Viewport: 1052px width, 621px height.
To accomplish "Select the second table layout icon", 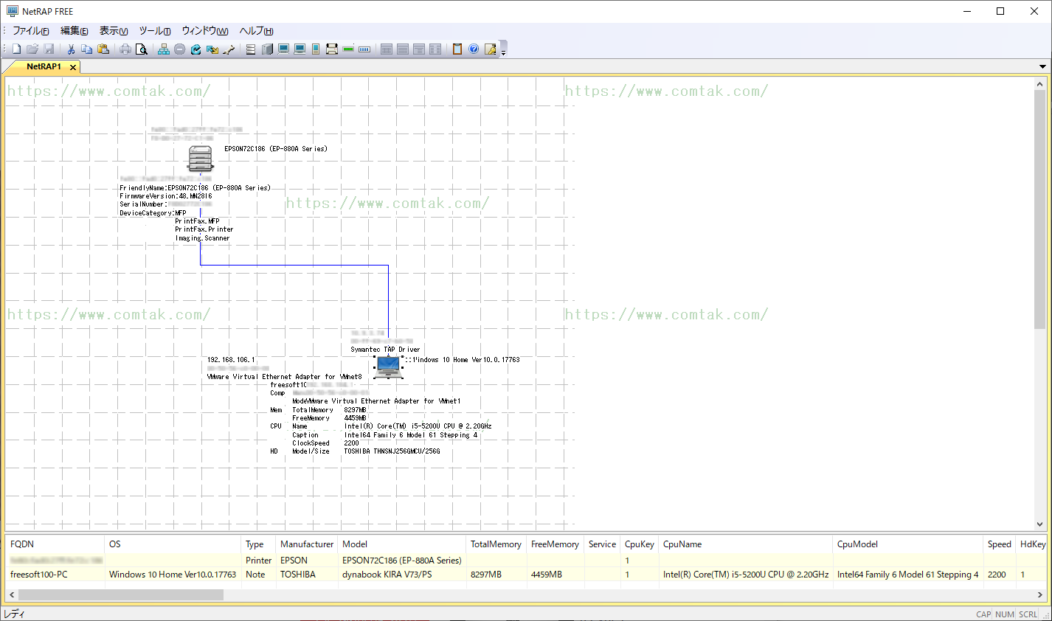I will pos(403,49).
